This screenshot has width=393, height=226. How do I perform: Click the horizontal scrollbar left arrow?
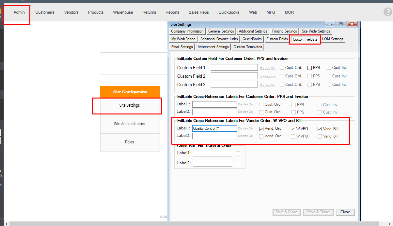[7, 224]
